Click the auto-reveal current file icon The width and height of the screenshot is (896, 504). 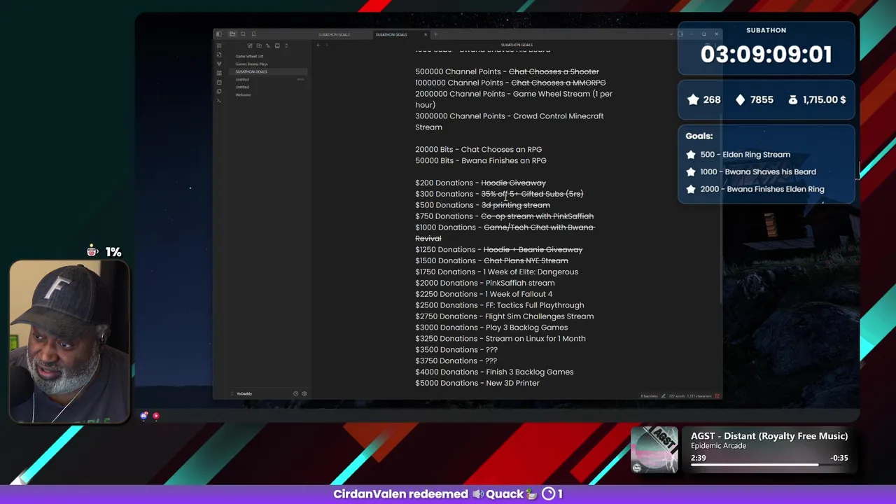tap(277, 45)
